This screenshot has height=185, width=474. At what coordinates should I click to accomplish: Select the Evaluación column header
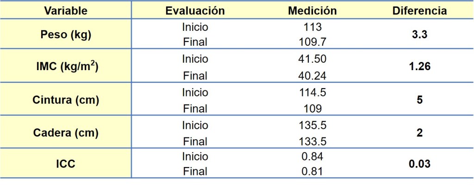[x=195, y=11]
